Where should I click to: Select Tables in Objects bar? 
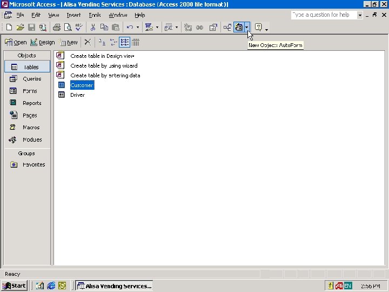pyautogui.click(x=28, y=67)
